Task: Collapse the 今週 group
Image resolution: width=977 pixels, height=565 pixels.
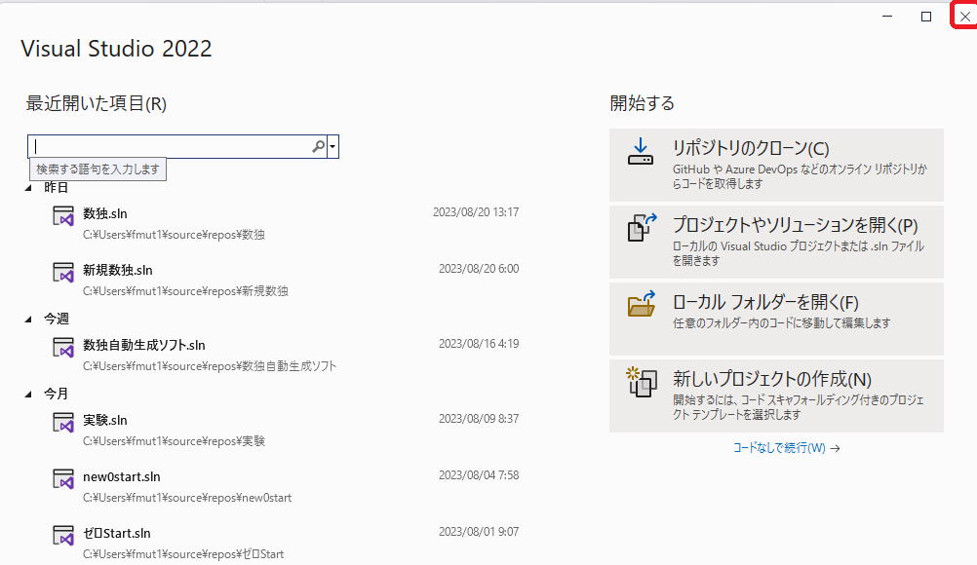Action: click(28, 320)
